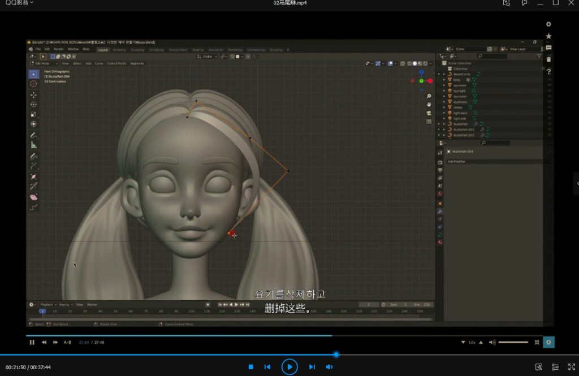
Task: Adjust the inner player's volume slider
Action: pyautogui.click(x=513, y=343)
